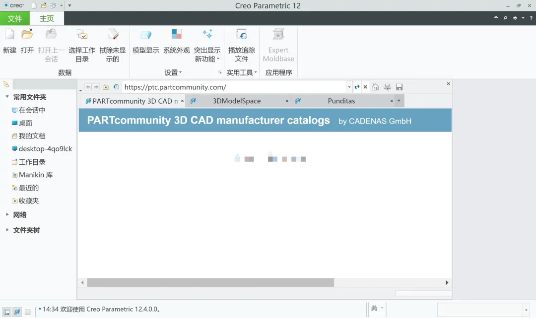Select 桌面 folder
Viewport: 536px width, 318px height.
pos(22,123)
